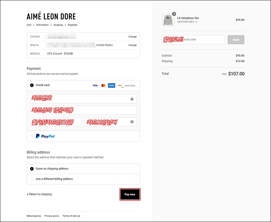
Task: Apply the discount code
Action: tap(236, 40)
